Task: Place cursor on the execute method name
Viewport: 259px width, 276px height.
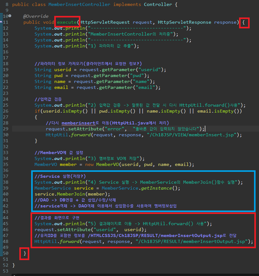Action: pos(67,22)
